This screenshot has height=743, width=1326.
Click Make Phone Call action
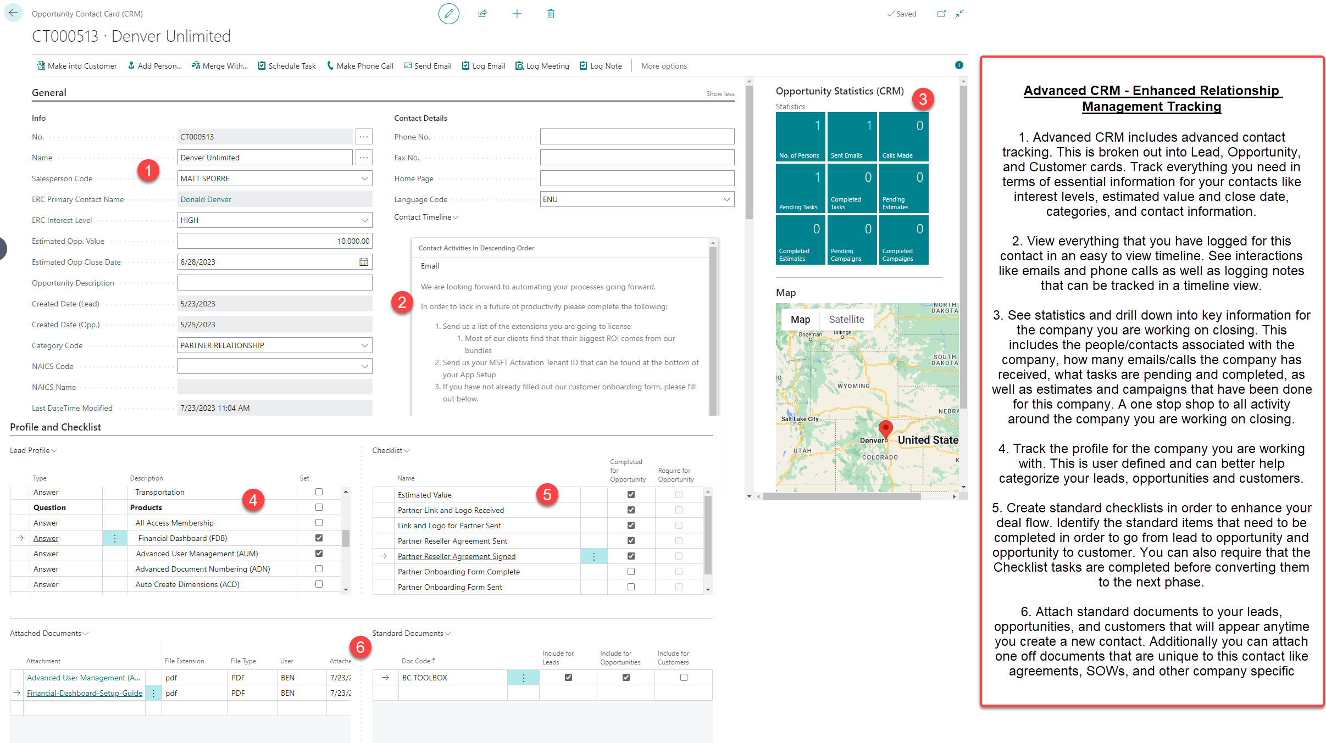click(360, 66)
